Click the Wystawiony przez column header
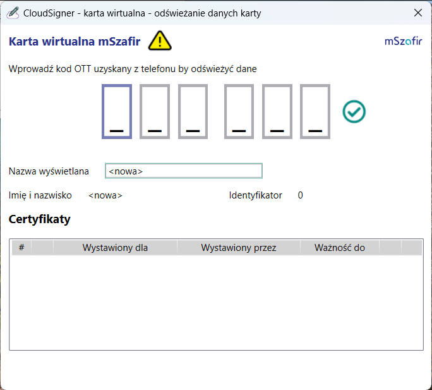Viewport: 432px width, 390px height. [239, 247]
